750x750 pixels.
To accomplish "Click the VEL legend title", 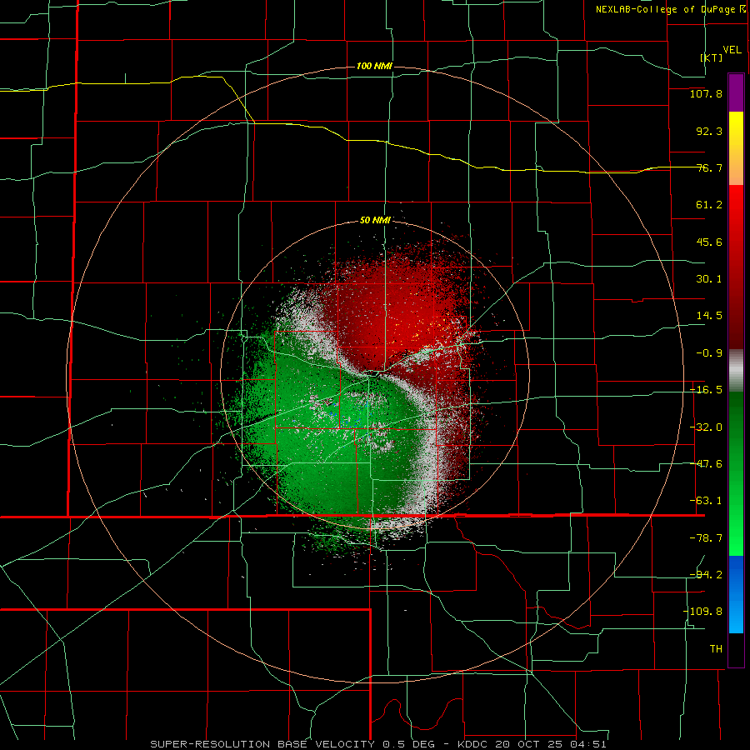I will tap(732, 49).
